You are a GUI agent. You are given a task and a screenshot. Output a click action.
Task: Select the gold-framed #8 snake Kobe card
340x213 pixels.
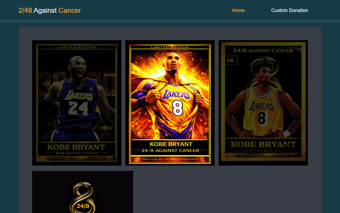coord(263,103)
